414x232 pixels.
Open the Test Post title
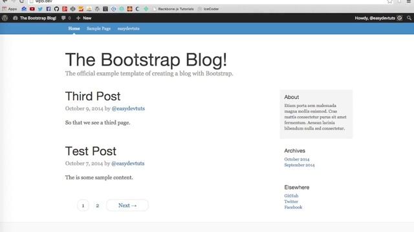91,151
